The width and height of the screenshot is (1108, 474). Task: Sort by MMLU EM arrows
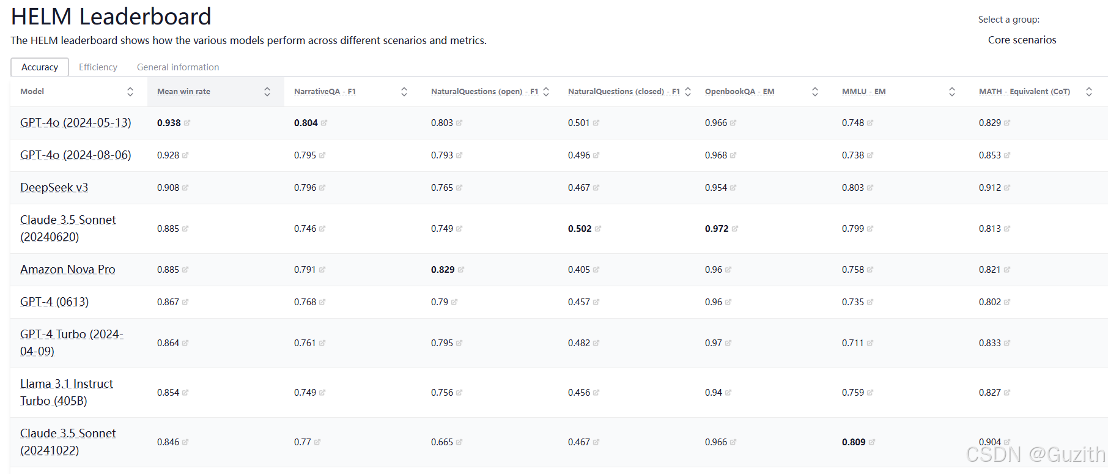(952, 92)
